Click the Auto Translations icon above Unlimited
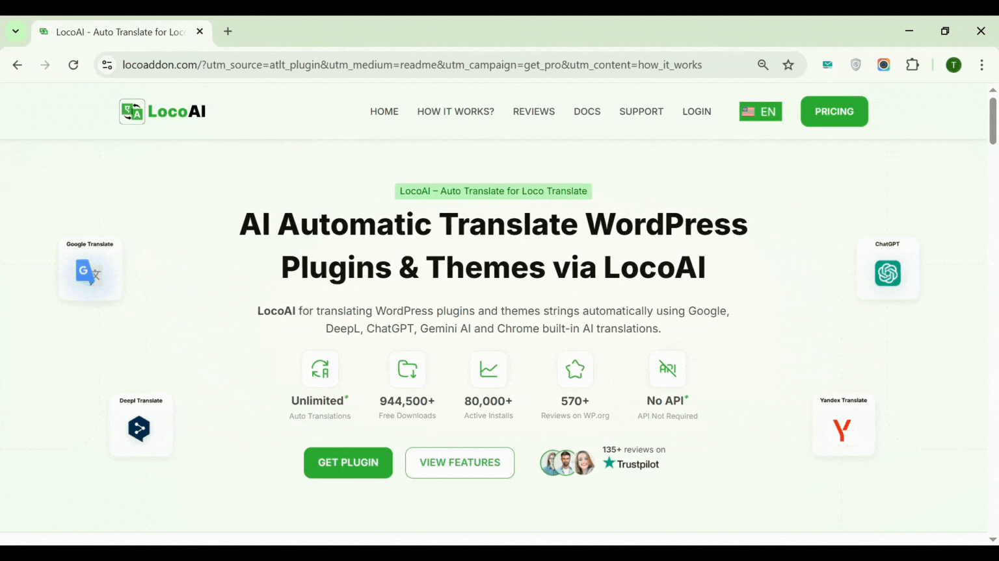 [319, 369]
